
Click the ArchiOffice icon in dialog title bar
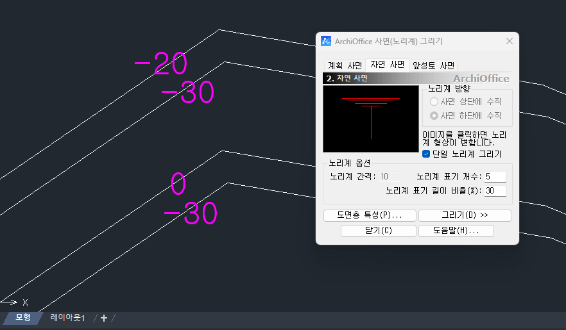pos(327,41)
